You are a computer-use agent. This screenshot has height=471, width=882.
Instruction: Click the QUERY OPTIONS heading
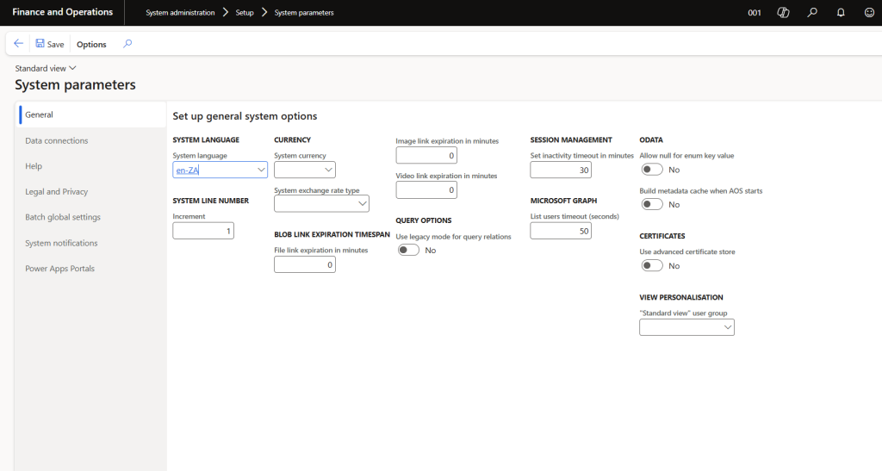pos(424,220)
